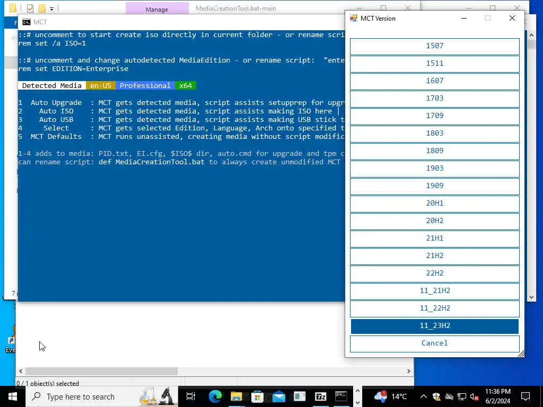The image size is (543, 407).
Task: Click the Detected Media label in console
Action: point(52,85)
